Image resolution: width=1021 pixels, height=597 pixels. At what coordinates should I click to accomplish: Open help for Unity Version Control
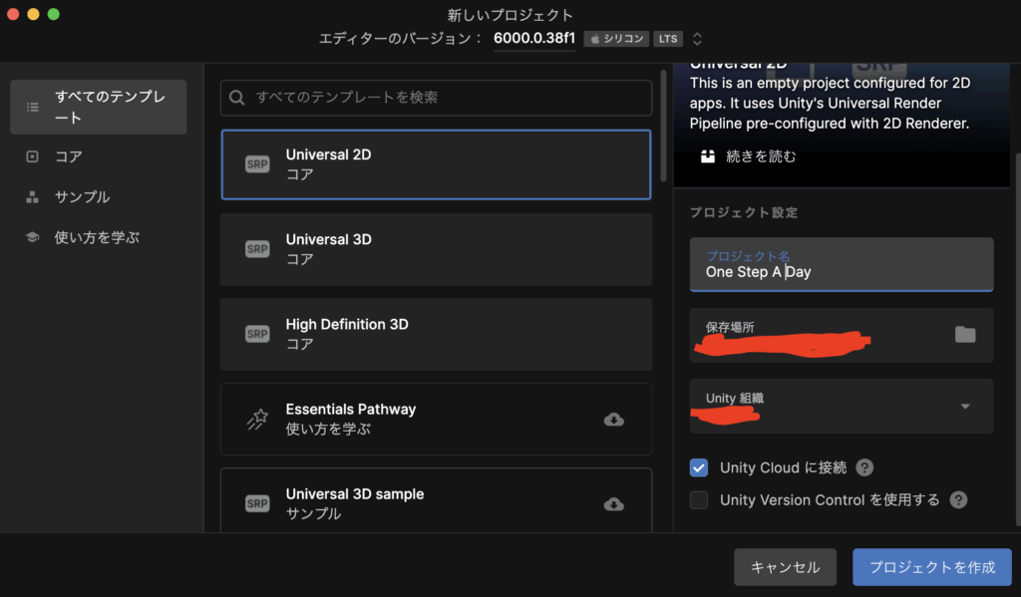[958, 500]
